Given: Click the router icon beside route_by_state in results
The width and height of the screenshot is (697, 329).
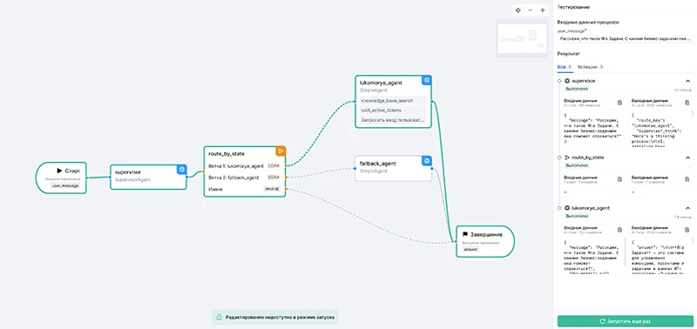Looking at the screenshot, I should (567, 158).
